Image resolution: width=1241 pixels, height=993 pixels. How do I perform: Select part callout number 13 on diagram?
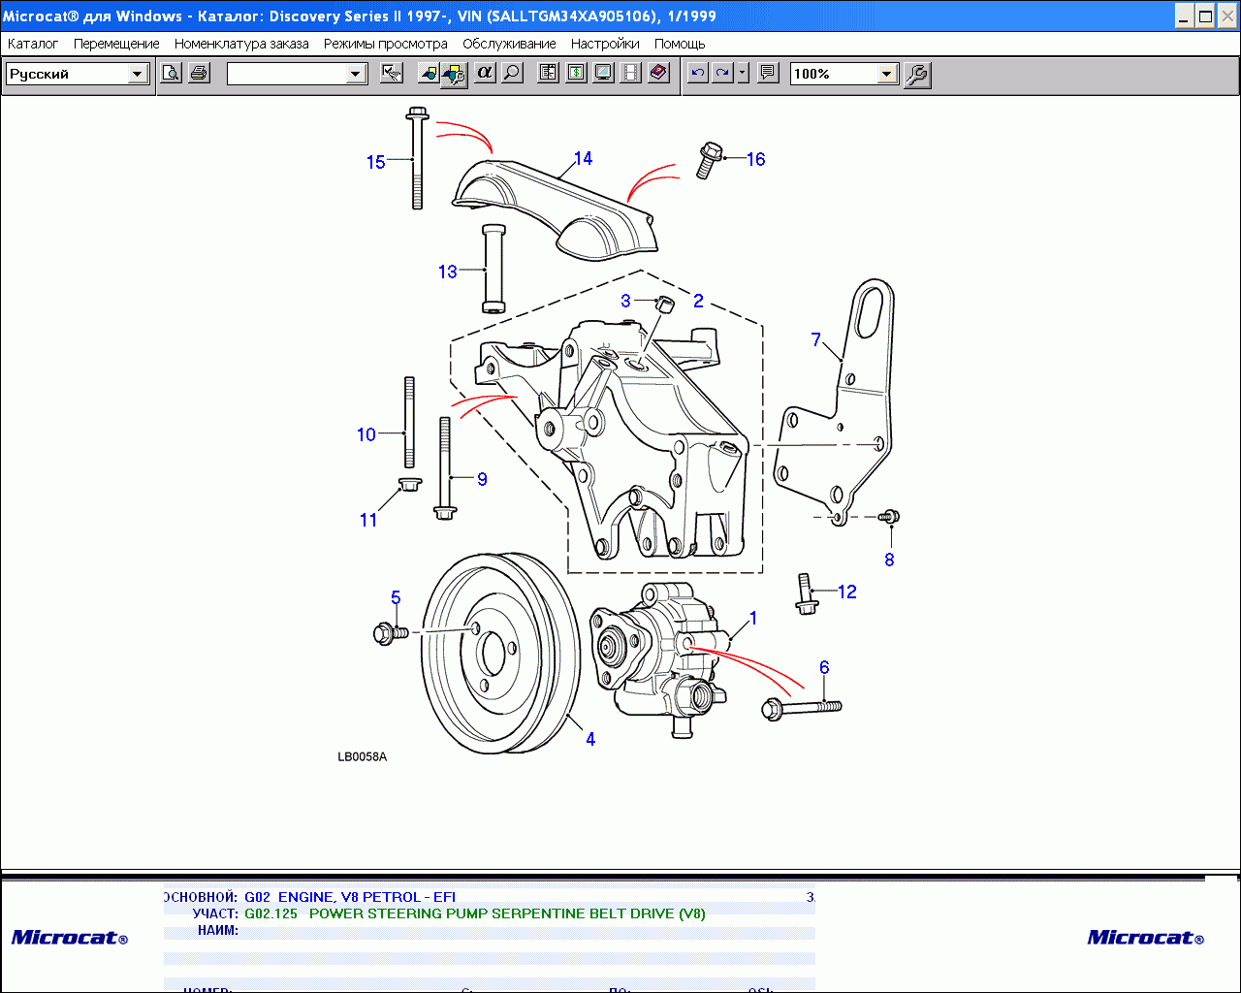447,272
